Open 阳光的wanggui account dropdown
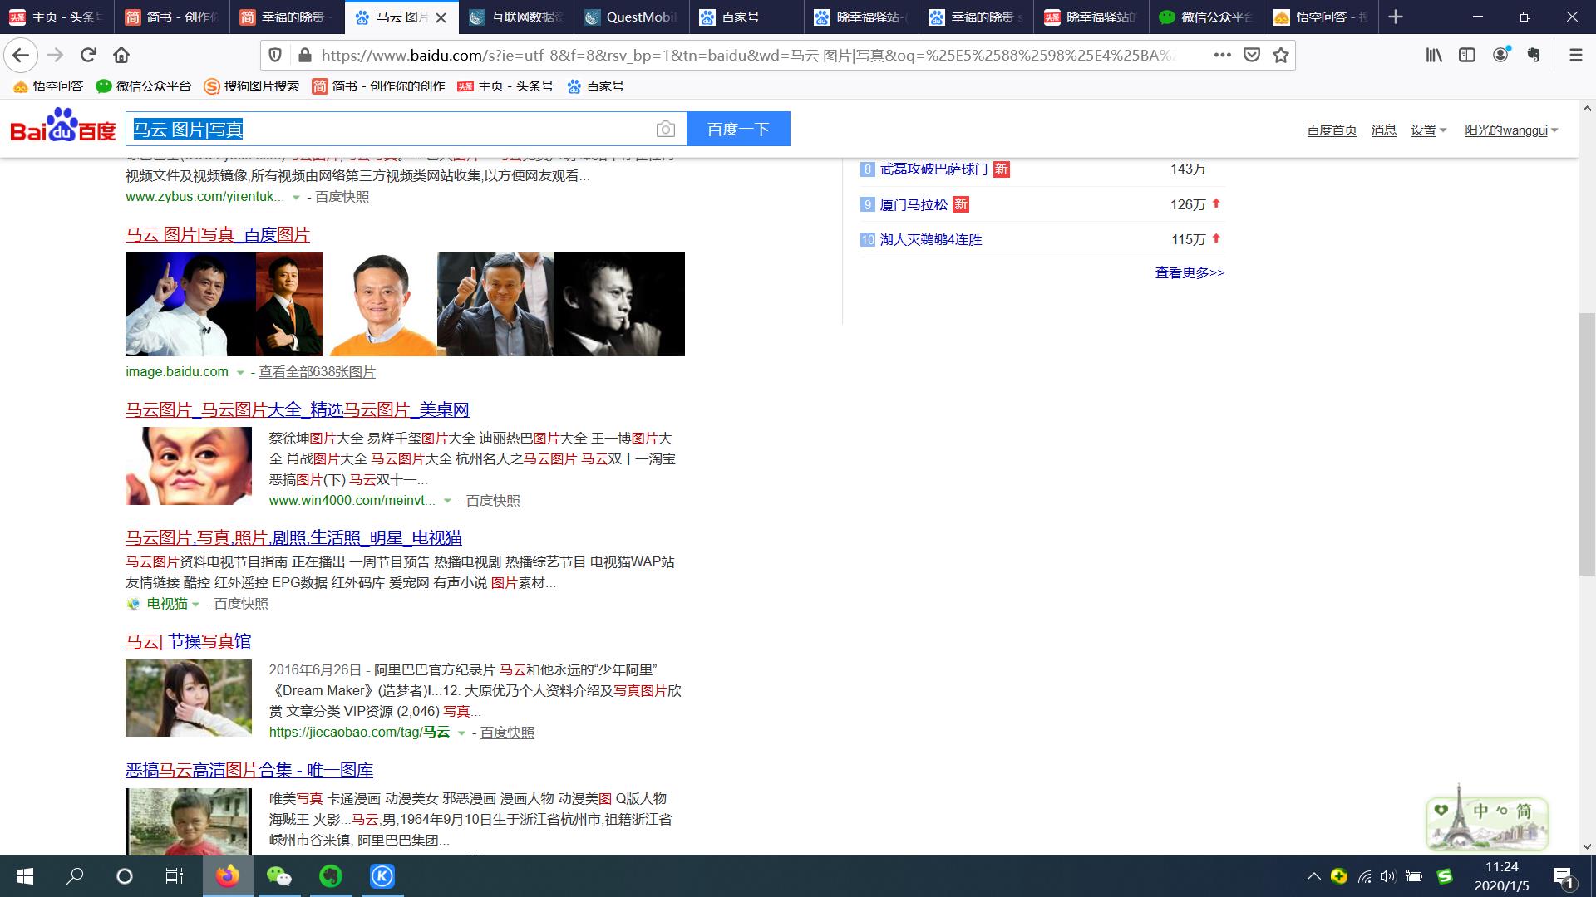This screenshot has height=897, width=1596. 1511,130
